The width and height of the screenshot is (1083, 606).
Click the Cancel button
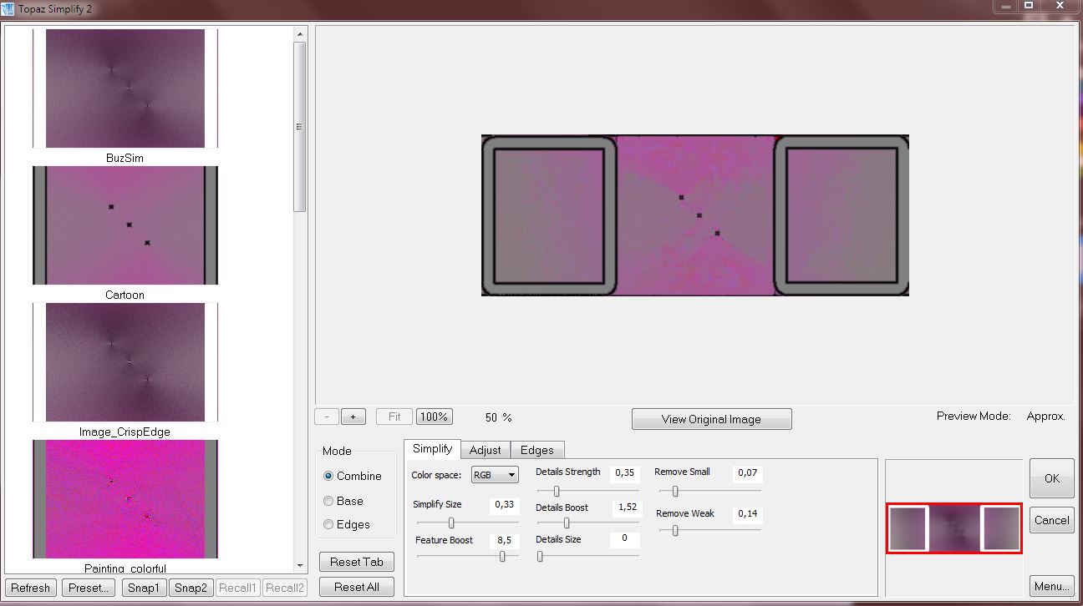pos(1051,520)
